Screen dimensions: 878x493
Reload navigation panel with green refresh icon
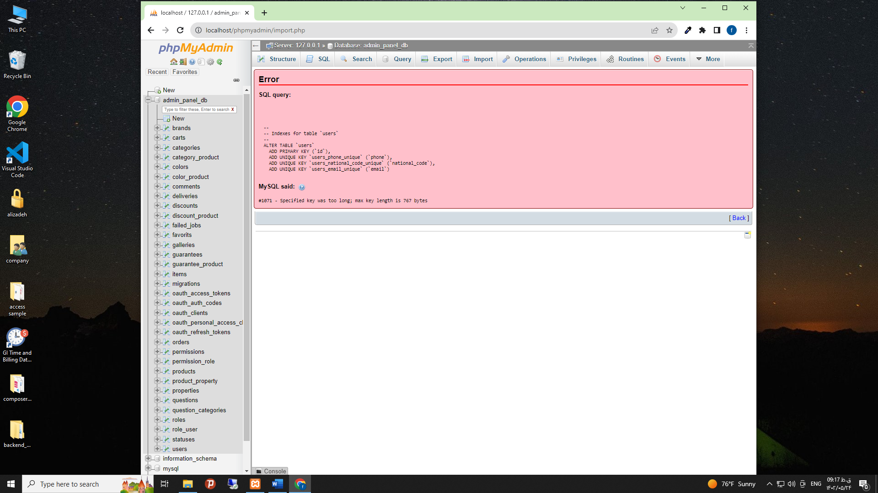[x=219, y=62]
